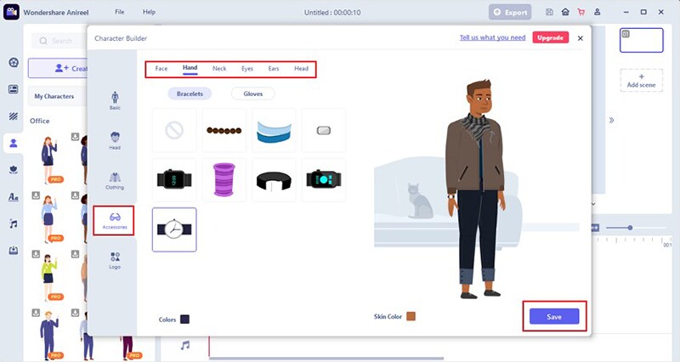Open the striped backgrounds icon in sidebar
Viewport: 680px width, 362px height.
pos(14,116)
